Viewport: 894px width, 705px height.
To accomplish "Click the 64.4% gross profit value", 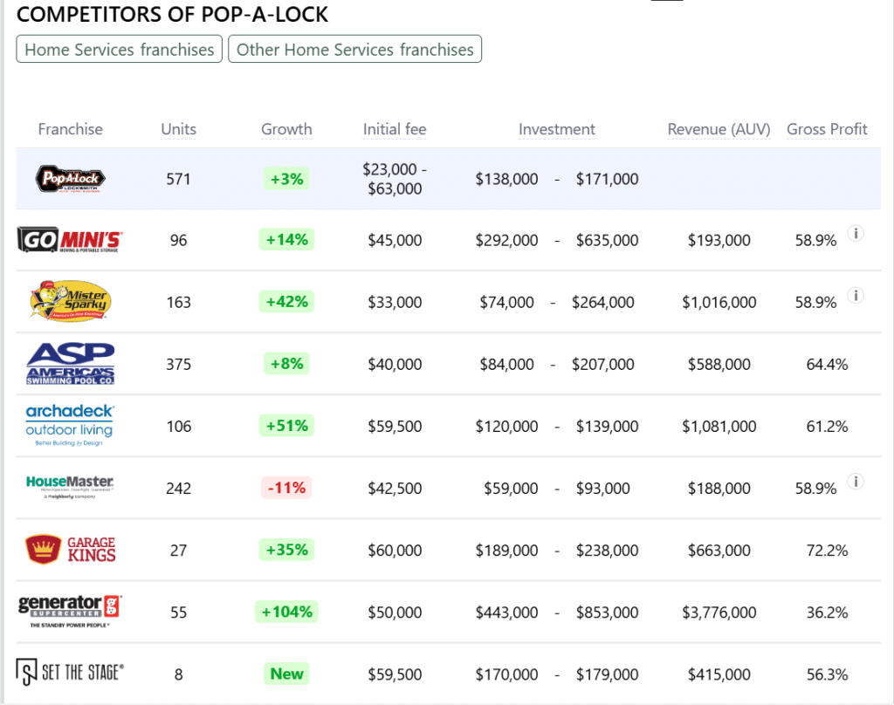I will pyautogui.click(x=827, y=364).
